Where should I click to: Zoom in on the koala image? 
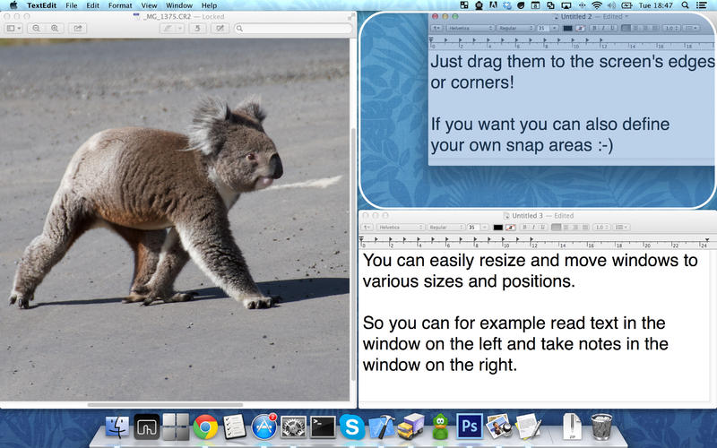(55, 29)
